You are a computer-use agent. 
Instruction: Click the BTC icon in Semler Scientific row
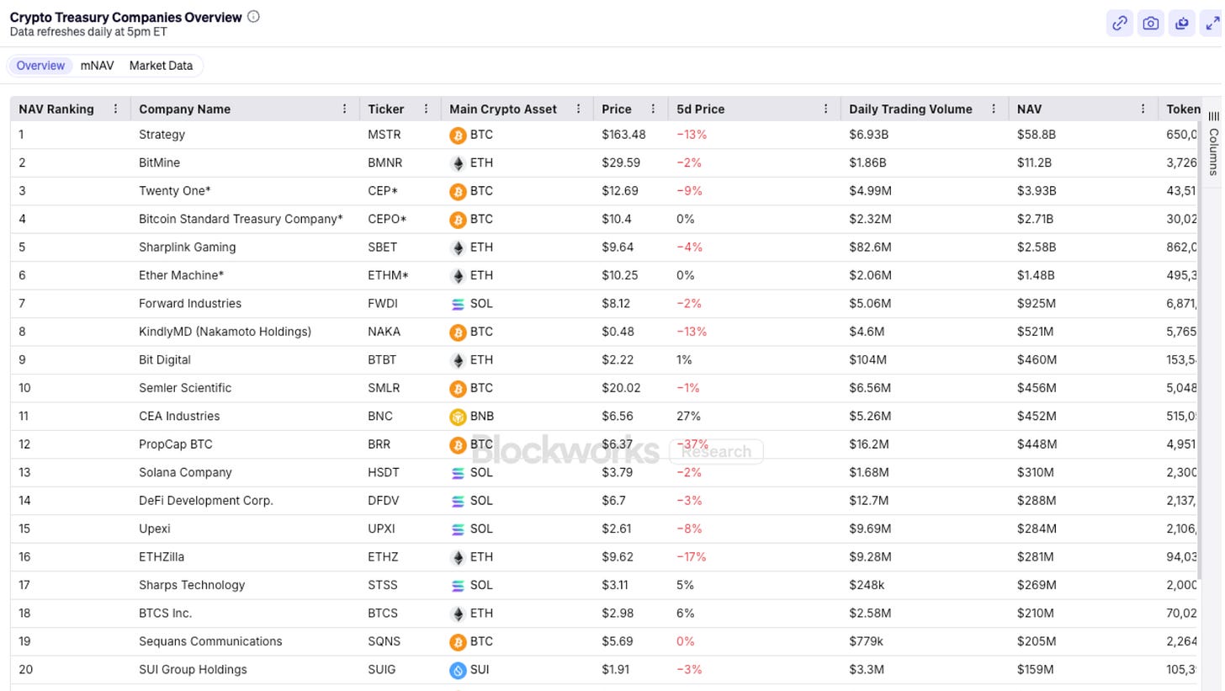click(x=458, y=388)
